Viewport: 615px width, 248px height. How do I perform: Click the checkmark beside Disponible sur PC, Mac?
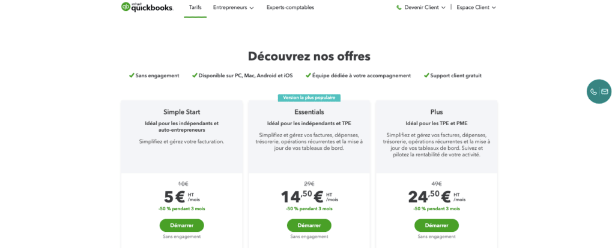pyautogui.click(x=195, y=75)
